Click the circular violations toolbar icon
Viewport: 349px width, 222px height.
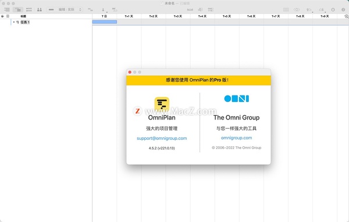(x=333, y=9)
